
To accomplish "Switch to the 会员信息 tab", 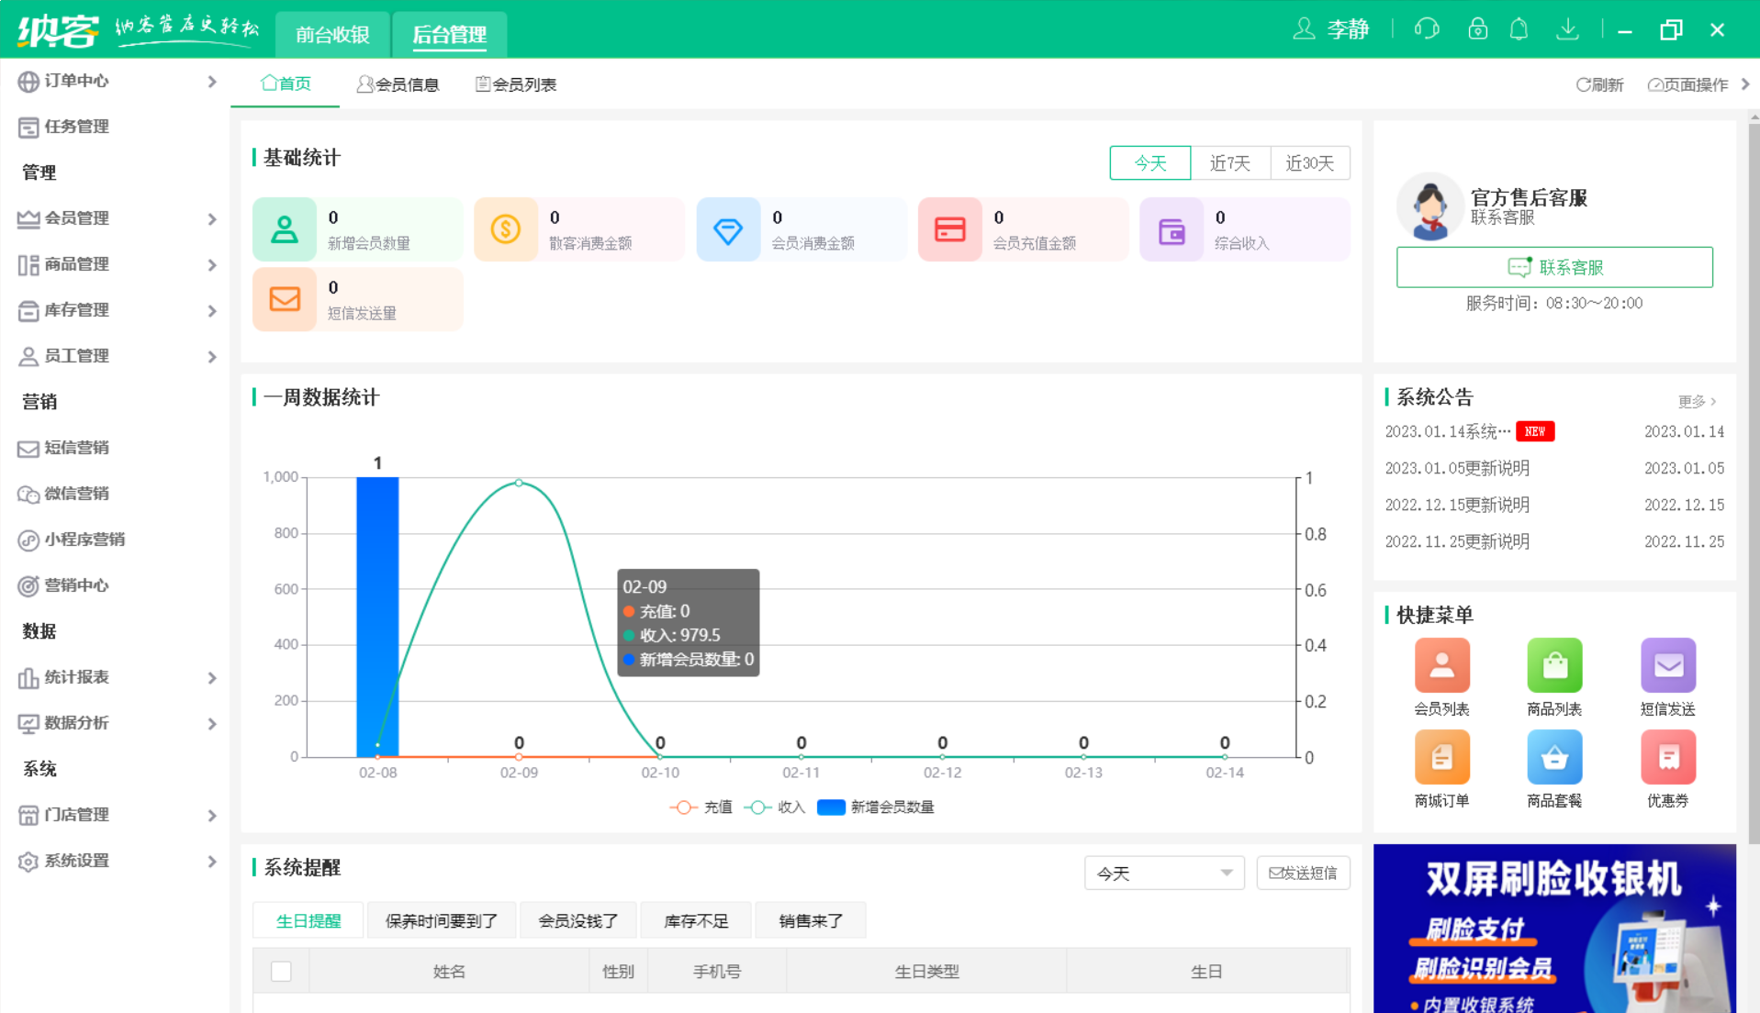I will click(x=398, y=83).
